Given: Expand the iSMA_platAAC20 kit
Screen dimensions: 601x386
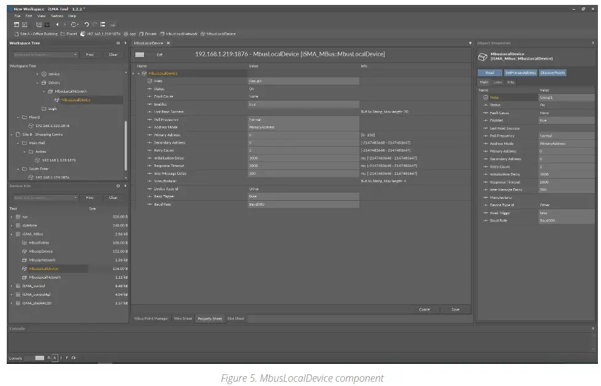Looking at the screenshot, I should (x=12, y=303).
